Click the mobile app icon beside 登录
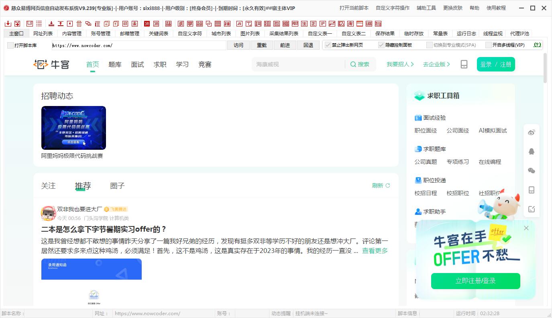 pyautogui.click(x=464, y=64)
